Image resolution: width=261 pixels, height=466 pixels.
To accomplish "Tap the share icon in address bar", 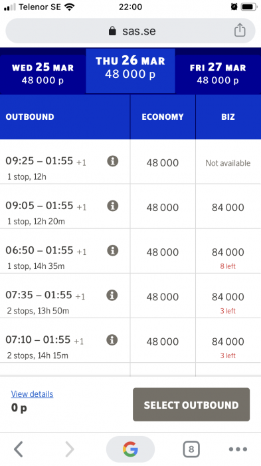I will coord(240,30).
